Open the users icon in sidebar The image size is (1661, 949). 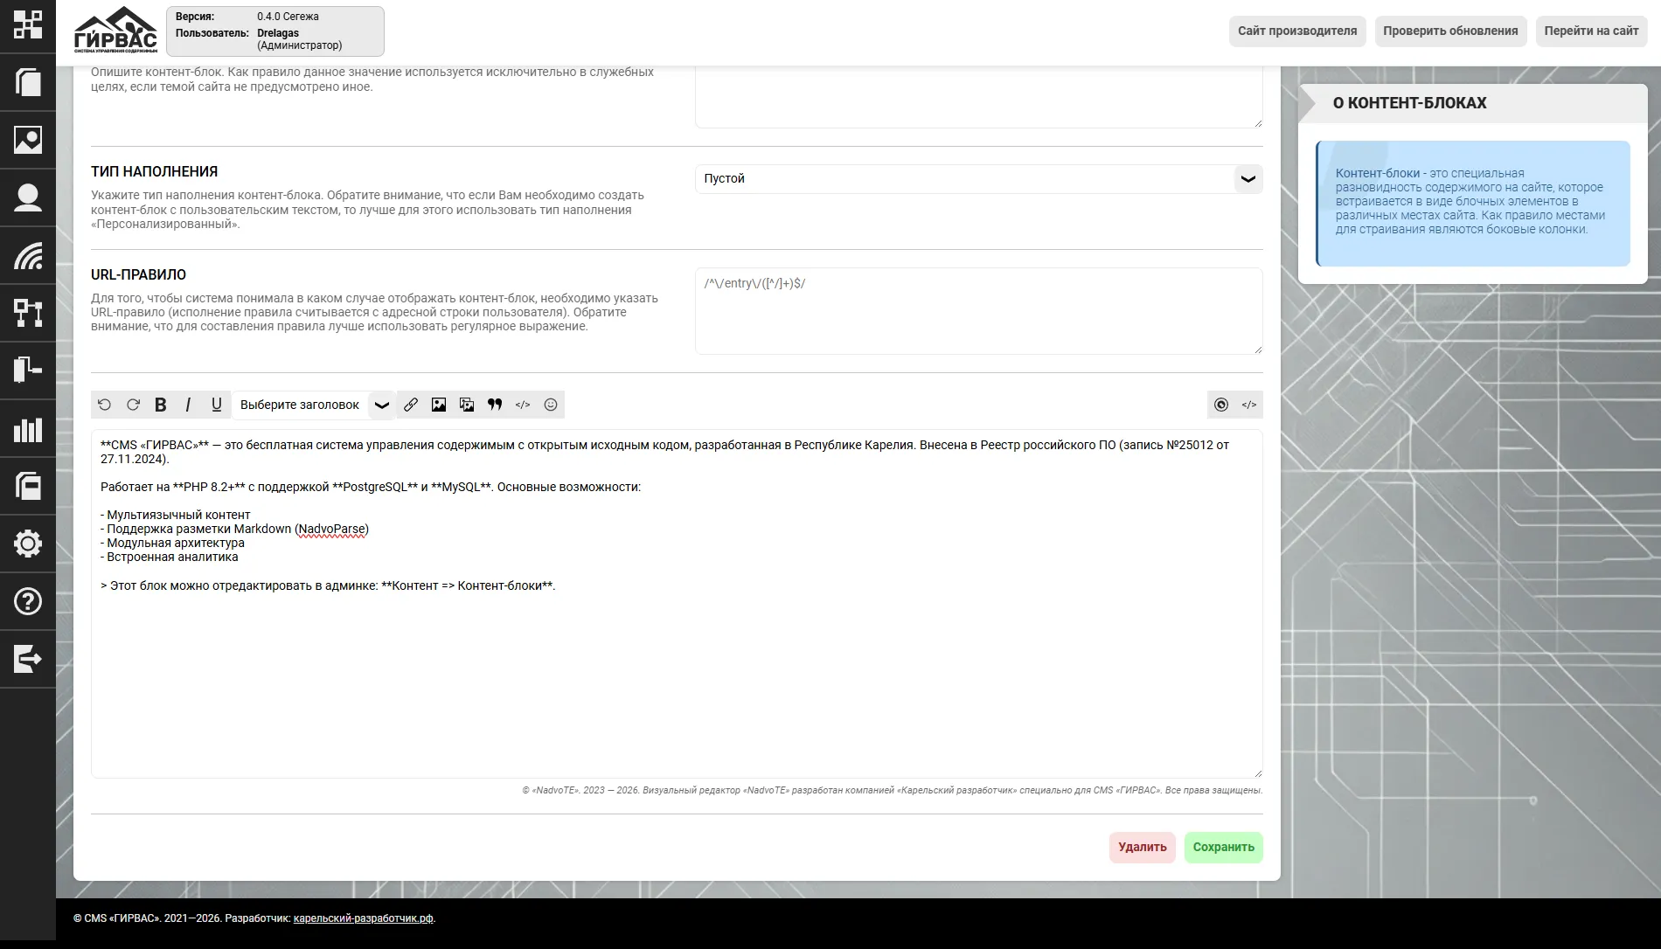[x=28, y=197]
